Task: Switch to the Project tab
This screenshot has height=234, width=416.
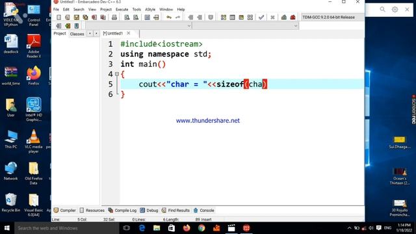Action: (59, 33)
